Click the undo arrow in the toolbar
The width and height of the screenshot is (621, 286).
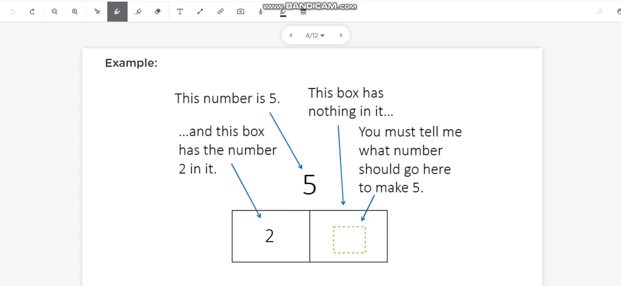click(x=12, y=12)
